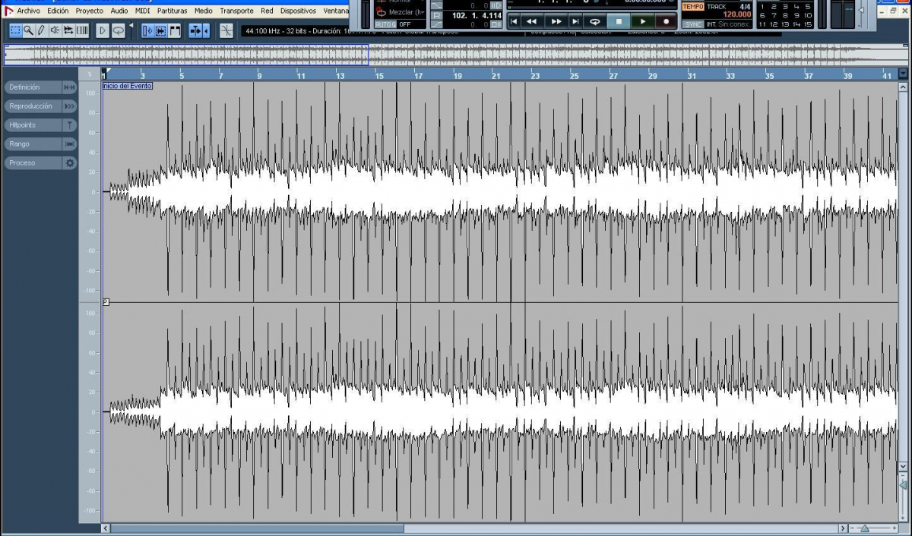Open the Audio menu

[119, 11]
